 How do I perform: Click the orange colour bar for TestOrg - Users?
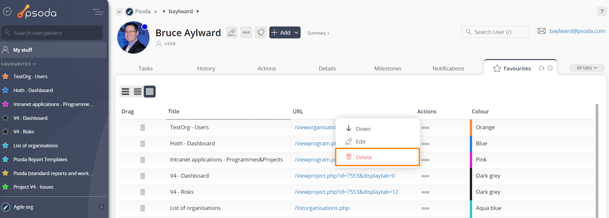(471, 128)
